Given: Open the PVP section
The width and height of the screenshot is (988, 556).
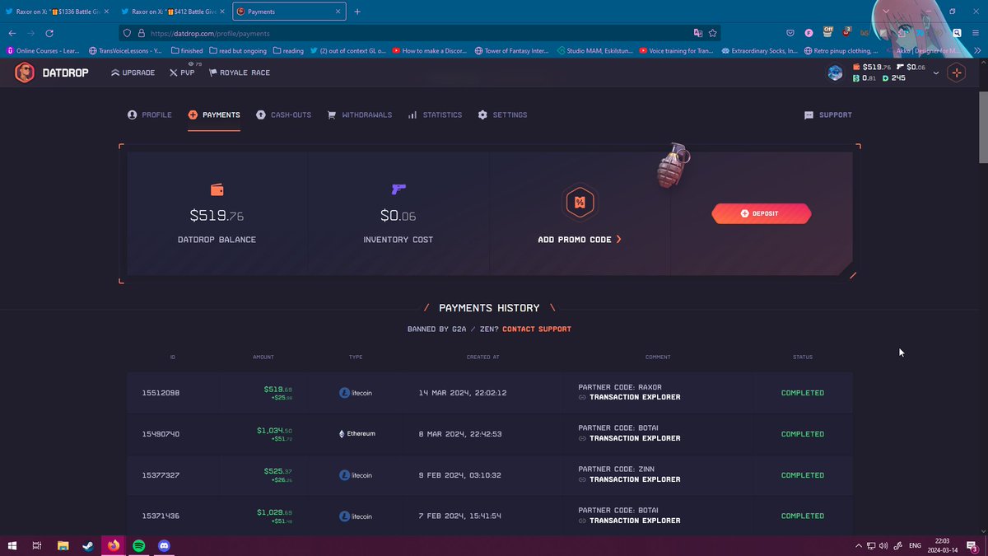Looking at the screenshot, I should [x=182, y=72].
